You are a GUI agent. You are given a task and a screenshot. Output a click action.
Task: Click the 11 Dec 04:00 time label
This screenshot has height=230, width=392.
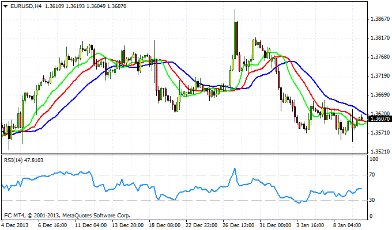[x=91, y=225]
